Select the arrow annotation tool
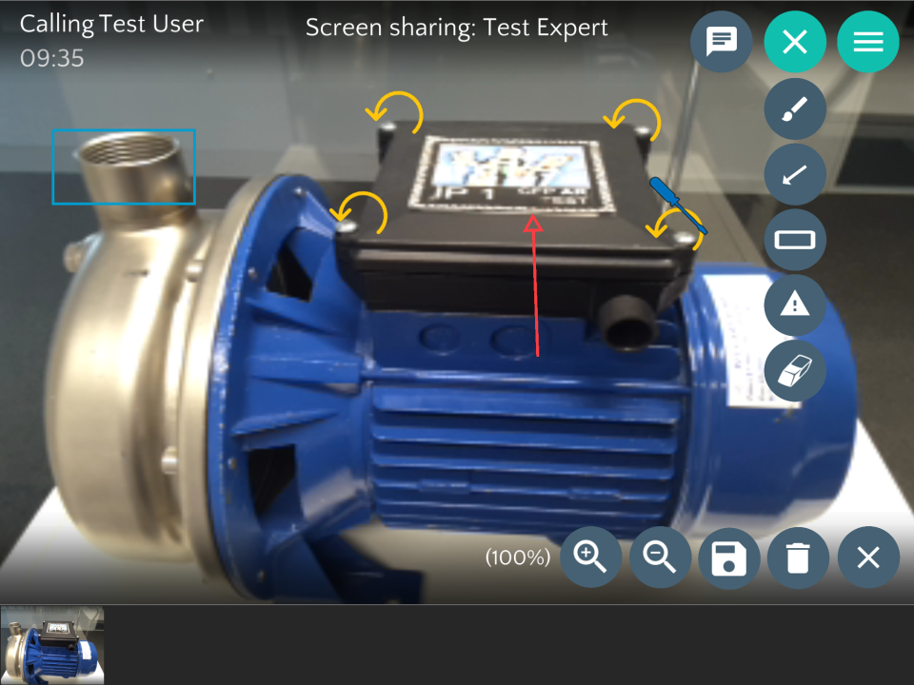This screenshot has width=914, height=685. [795, 174]
